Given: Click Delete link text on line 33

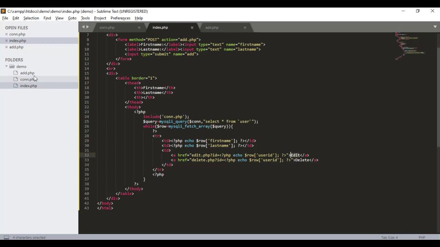Looking at the screenshot, I should [x=302, y=160].
